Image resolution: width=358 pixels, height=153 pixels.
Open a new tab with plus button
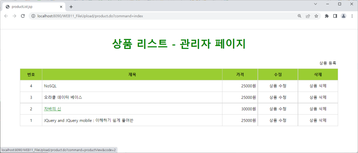[x=71, y=7]
